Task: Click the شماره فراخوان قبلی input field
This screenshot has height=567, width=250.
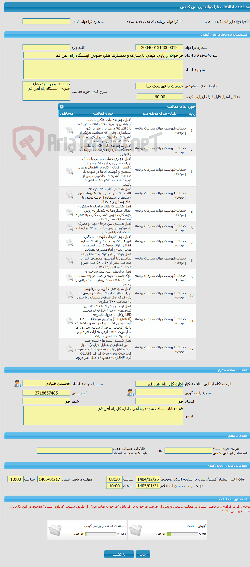Action: pyautogui.click(x=46, y=21)
